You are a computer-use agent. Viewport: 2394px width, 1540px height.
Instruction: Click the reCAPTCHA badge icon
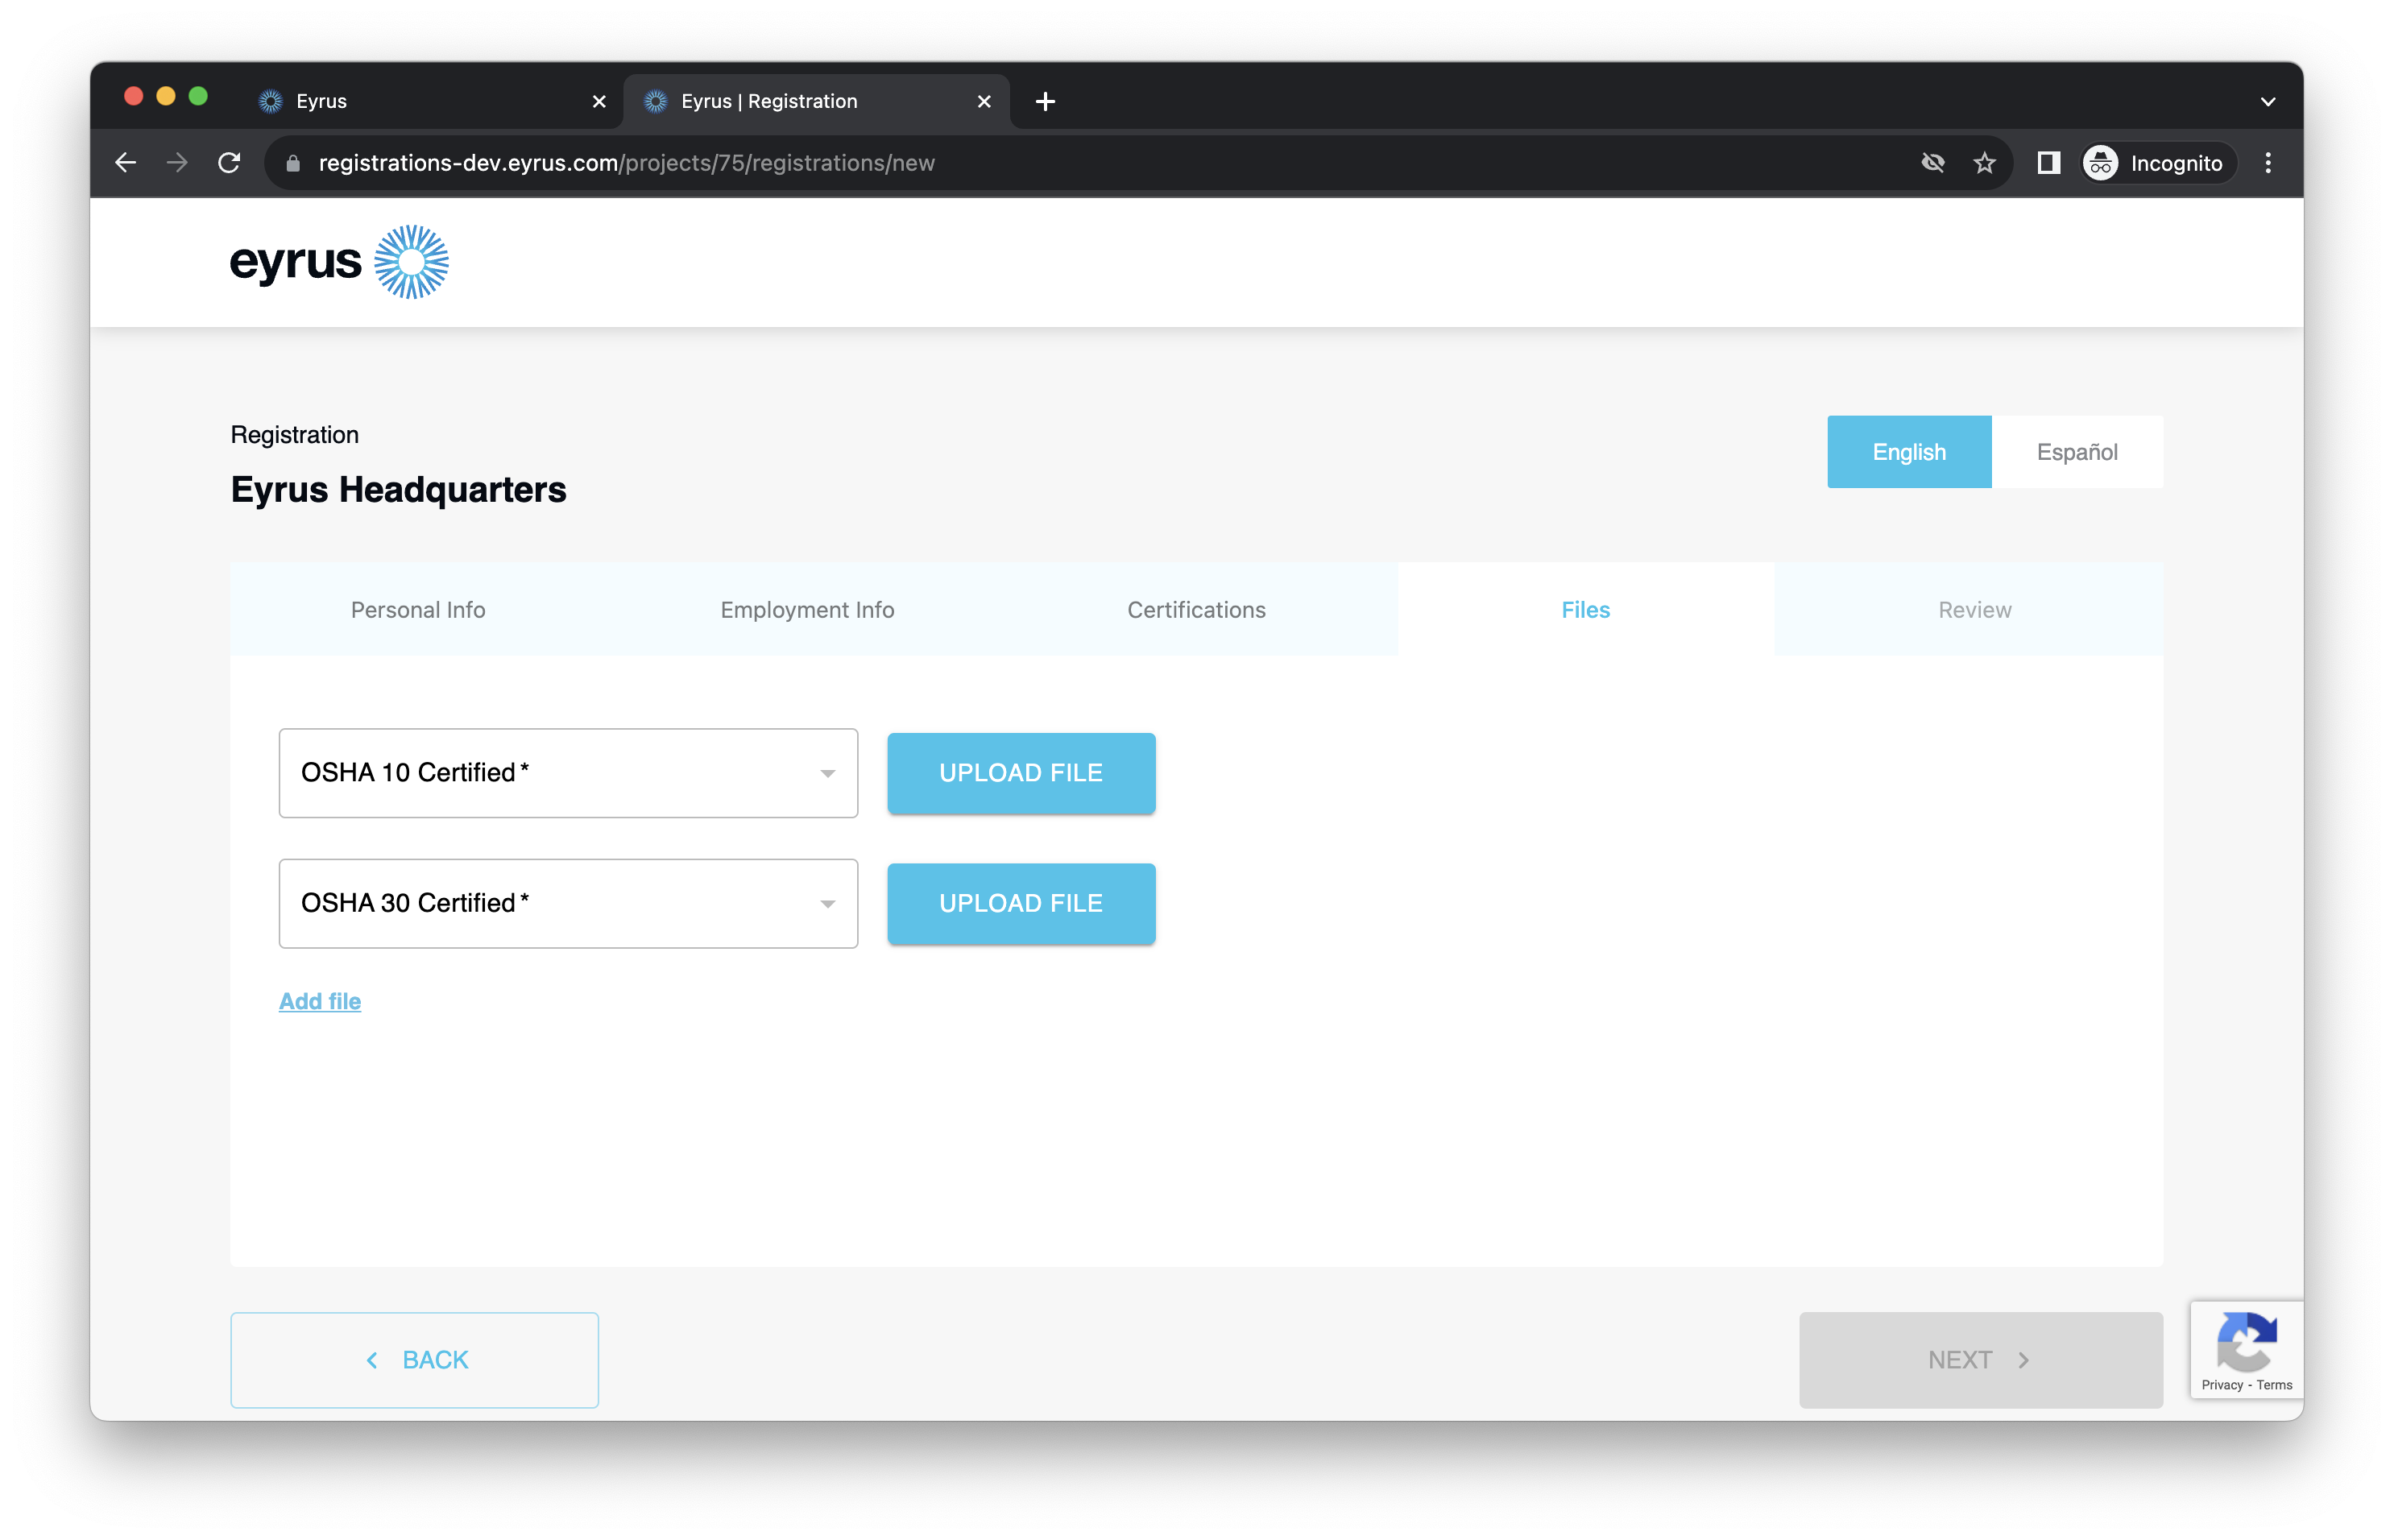point(2246,1342)
